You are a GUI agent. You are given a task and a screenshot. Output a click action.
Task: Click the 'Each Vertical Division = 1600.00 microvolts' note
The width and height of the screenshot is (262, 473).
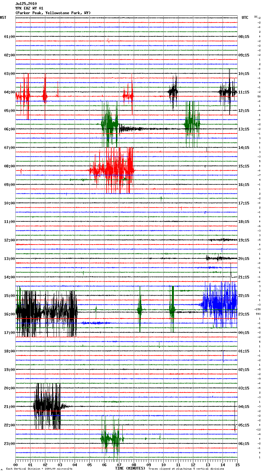39,469
